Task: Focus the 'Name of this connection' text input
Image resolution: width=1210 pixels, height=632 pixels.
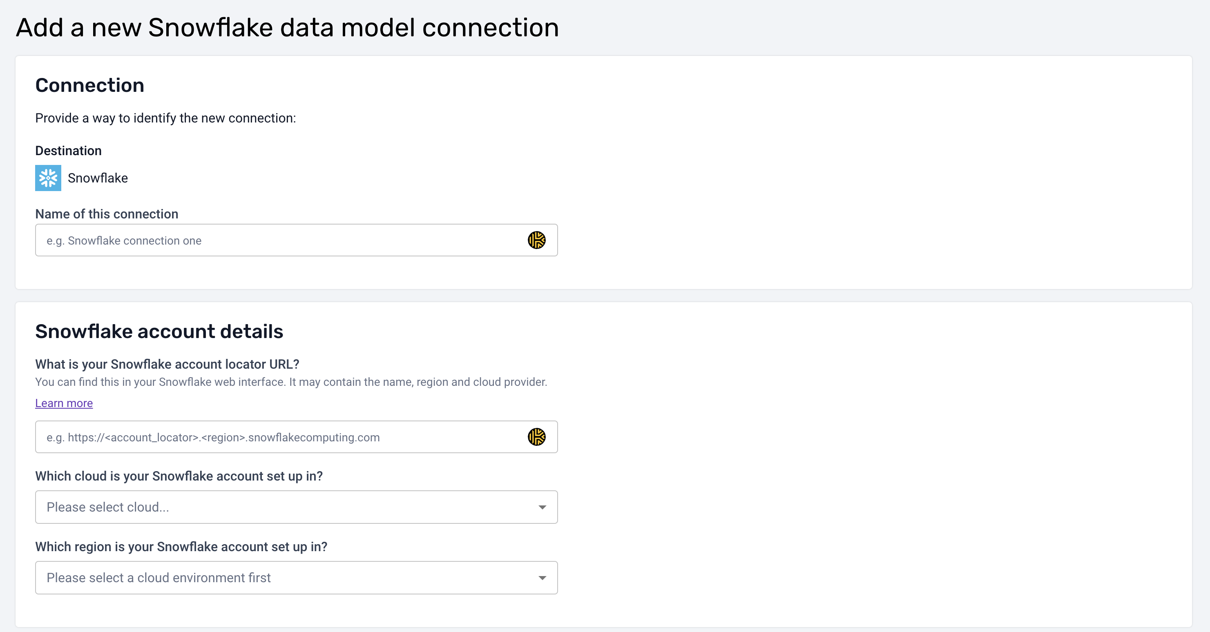Action: [x=282, y=240]
